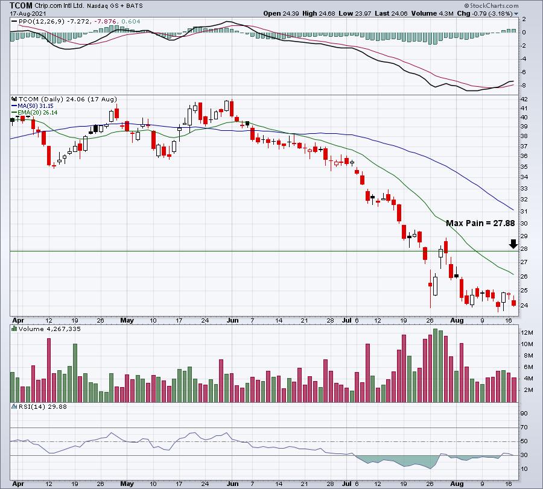Click the green horizontal Max Pain line
Image resolution: width=543 pixels, height=489 pixels.
coord(241,251)
